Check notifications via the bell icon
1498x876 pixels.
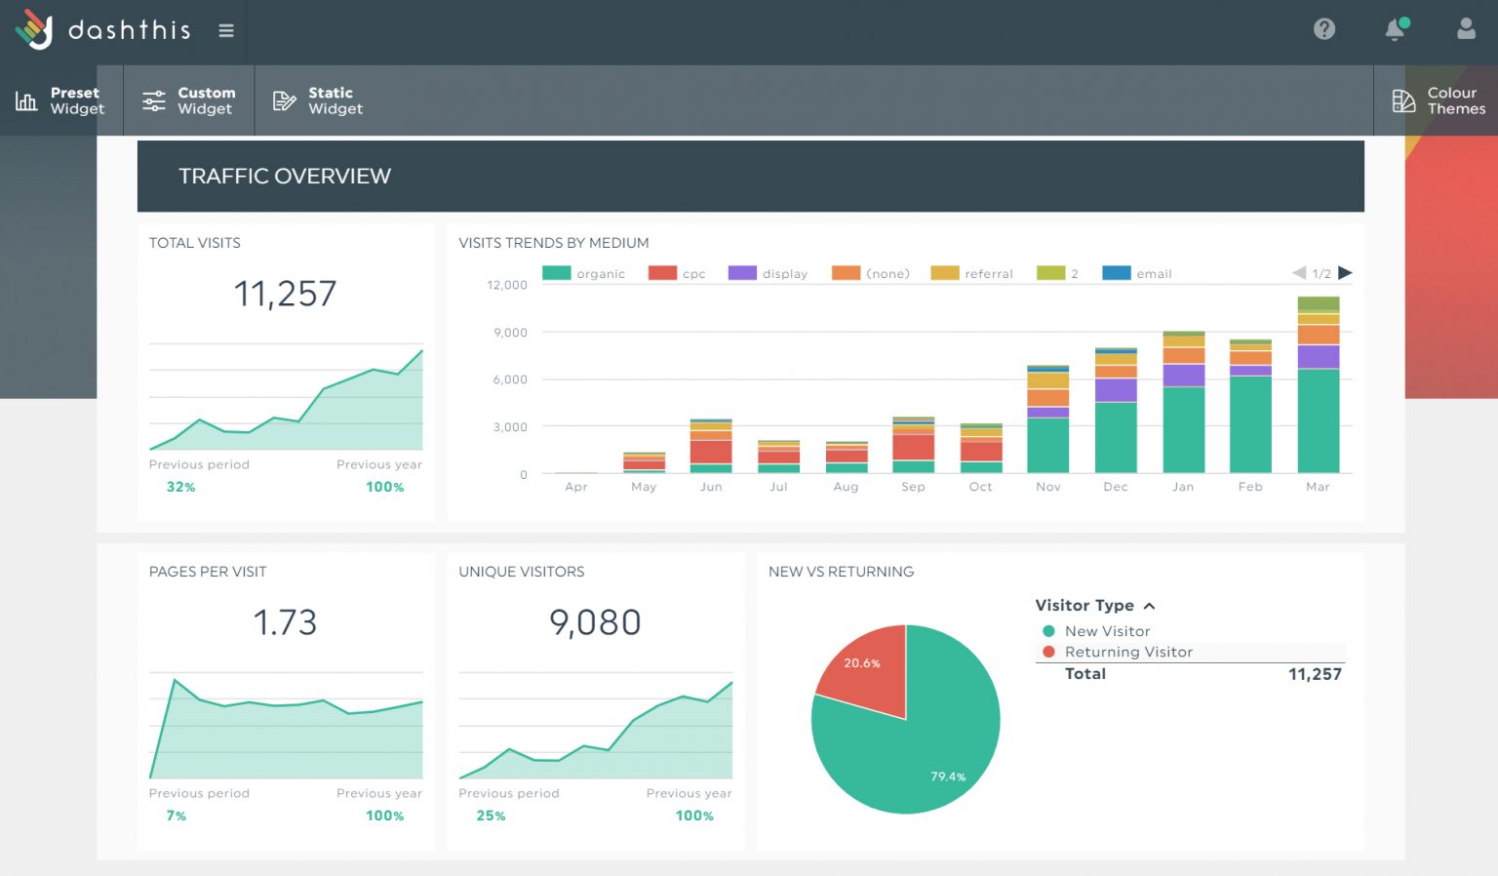pyautogui.click(x=1394, y=30)
